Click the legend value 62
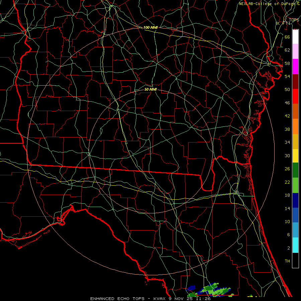301x301 pixels. pyautogui.click(x=287, y=50)
